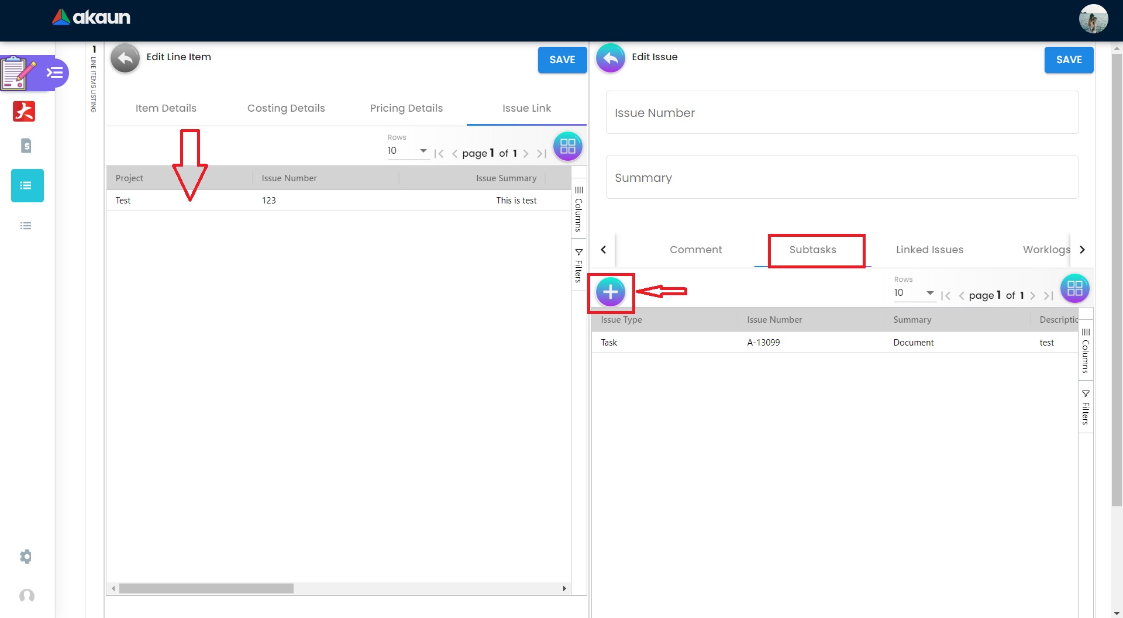Go to previous page in Issue Link pagination
The height and width of the screenshot is (618, 1123).
click(454, 154)
